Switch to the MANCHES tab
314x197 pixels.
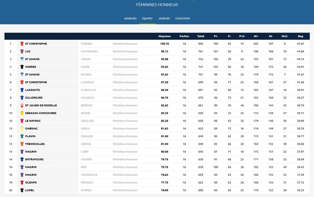point(130,19)
